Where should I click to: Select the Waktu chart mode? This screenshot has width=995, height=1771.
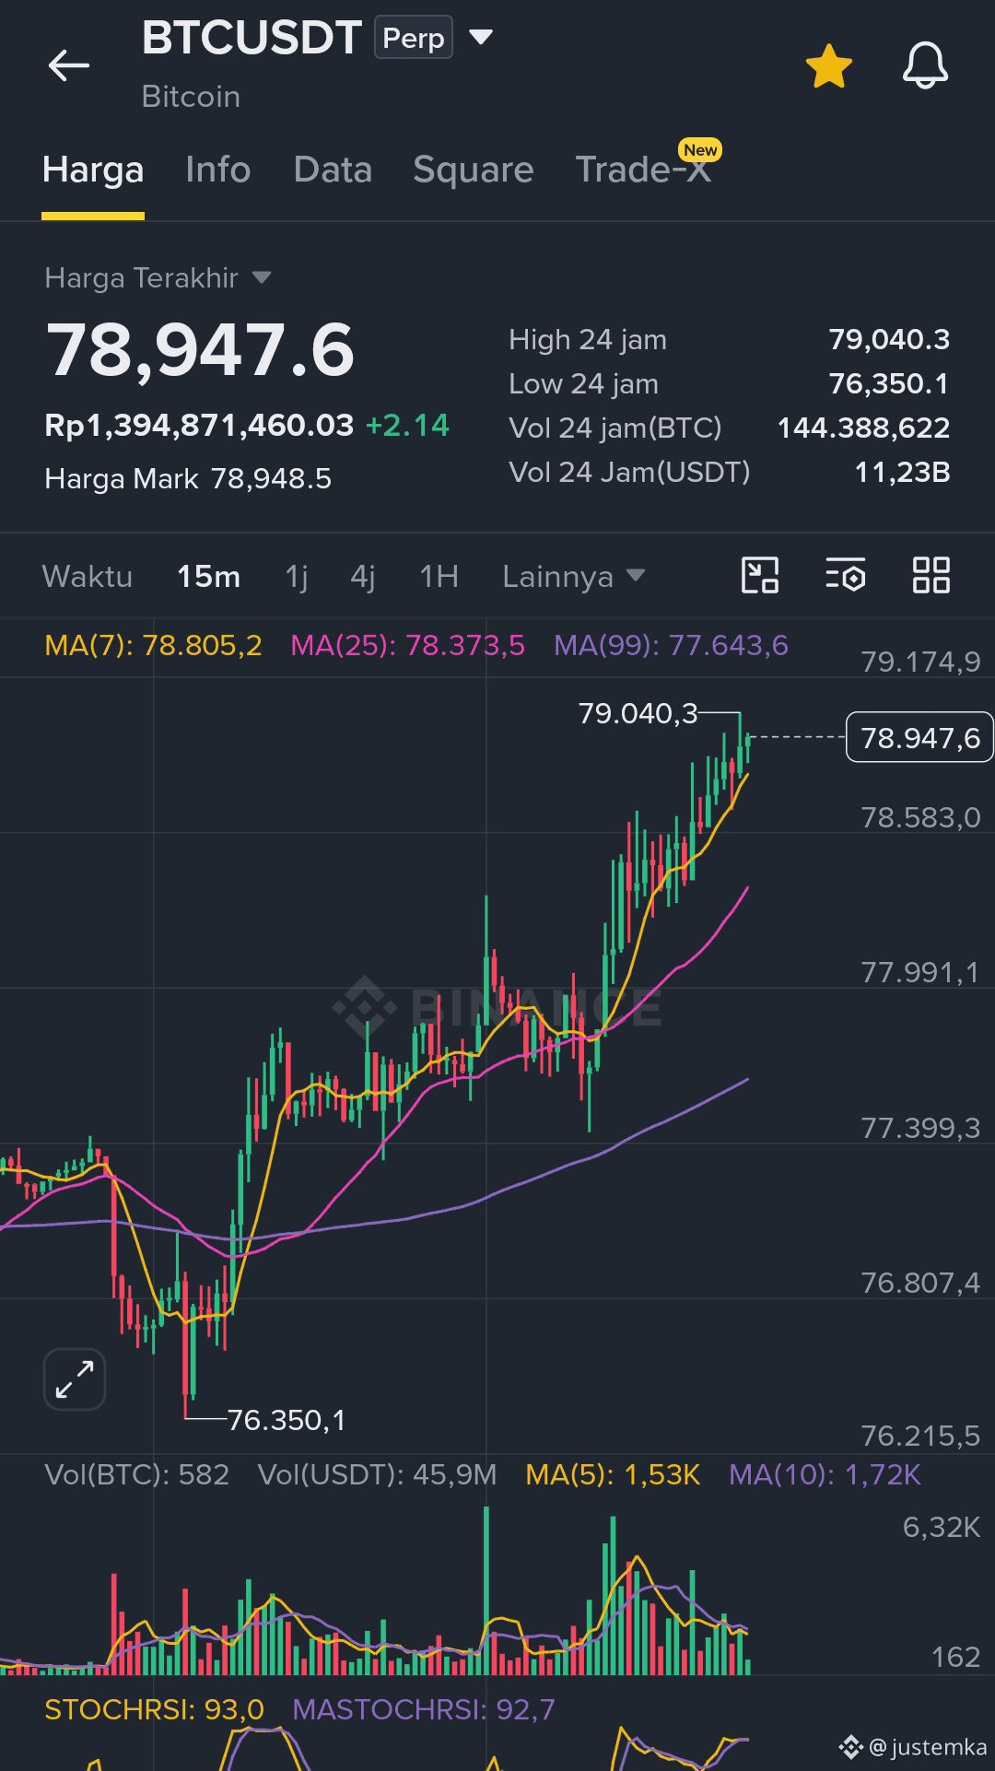[x=88, y=577]
